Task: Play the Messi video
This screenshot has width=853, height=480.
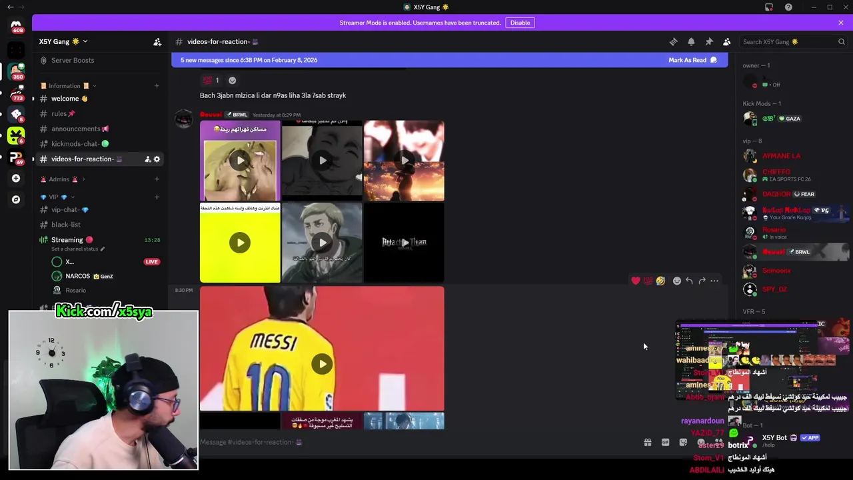Action: pos(322,364)
